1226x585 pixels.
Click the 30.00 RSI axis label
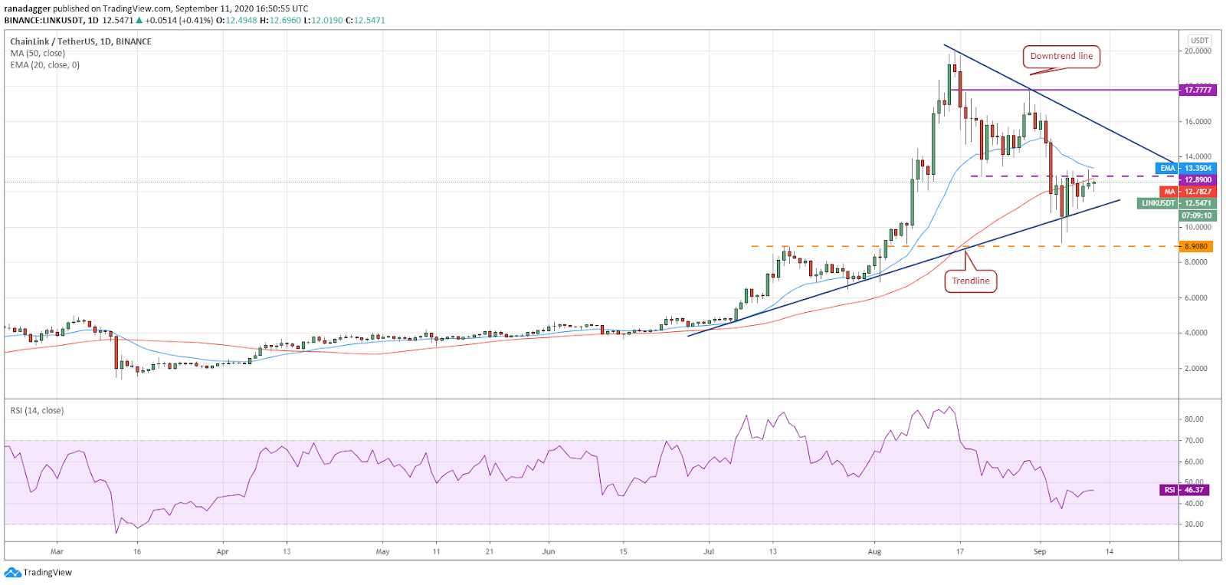pyautogui.click(x=1194, y=524)
